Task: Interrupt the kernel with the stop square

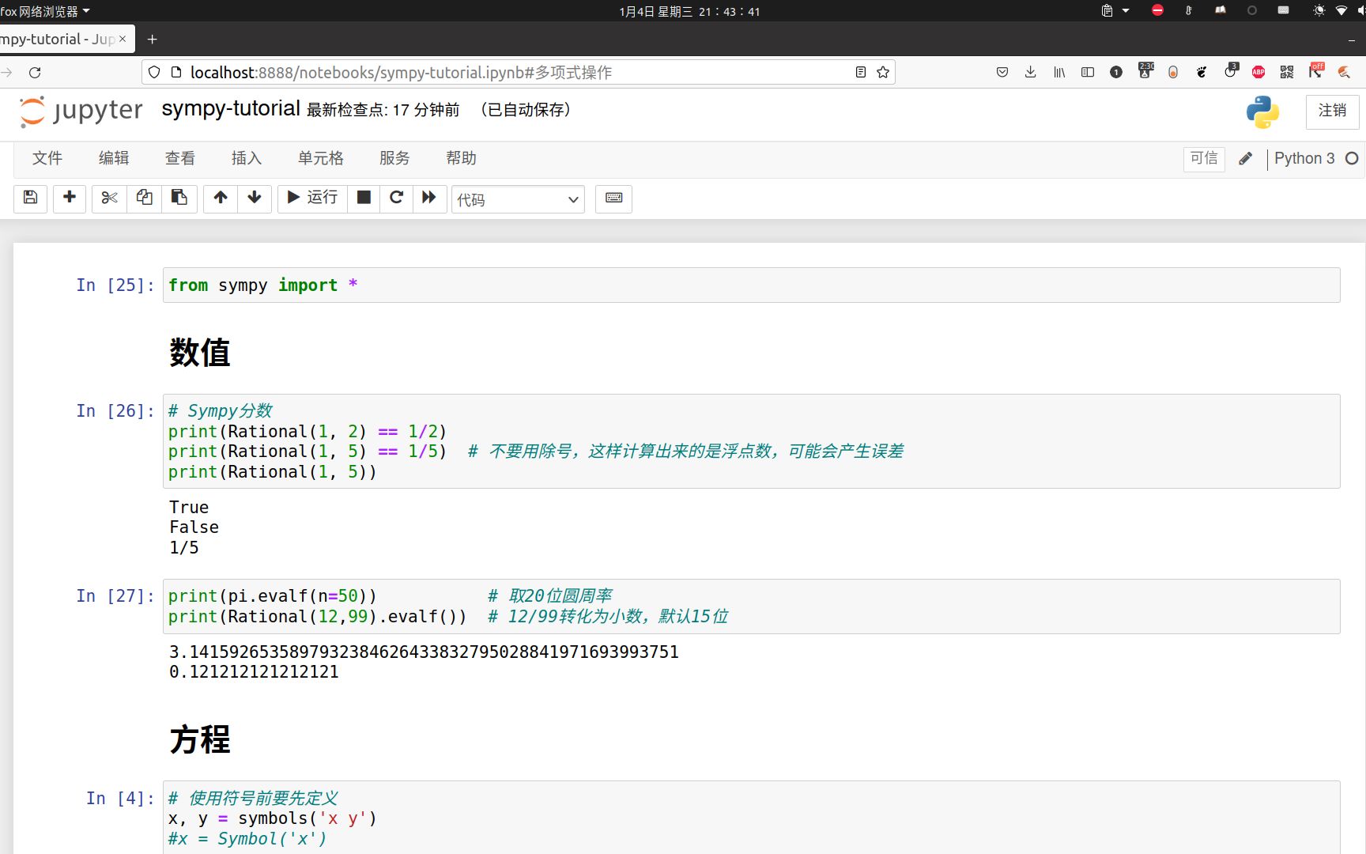Action: [364, 198]
